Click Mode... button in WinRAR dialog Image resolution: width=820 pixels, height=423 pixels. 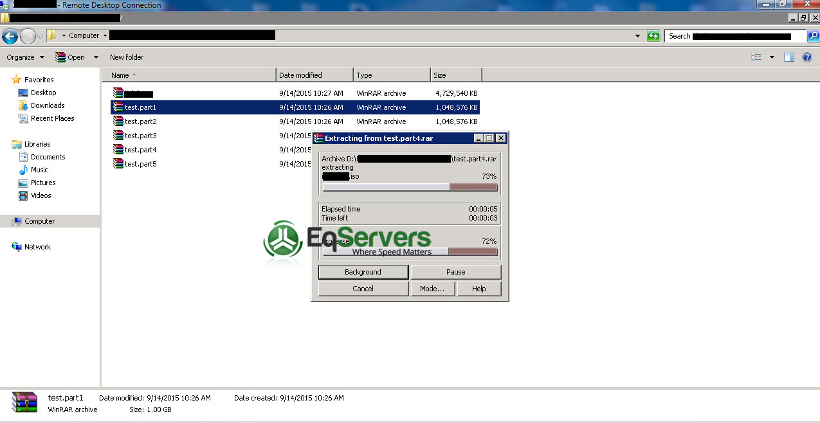[432, 289]
